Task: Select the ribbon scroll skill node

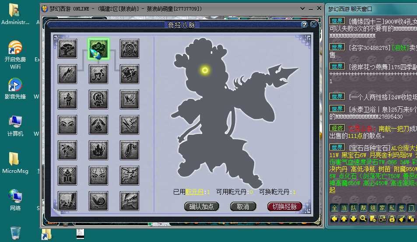Action: [130, 74]
